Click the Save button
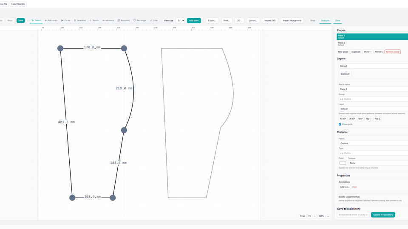Viewport: 408px width, 229px height. click(x=20, y=20)
